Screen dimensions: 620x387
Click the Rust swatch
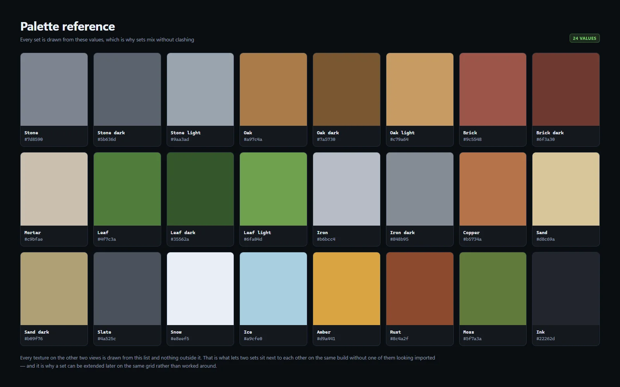click(420, 289)
